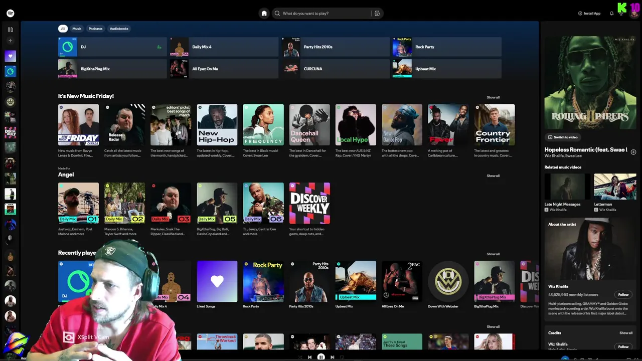Go to Spotify Home
642x361 pixels.
tap(264, 14)
